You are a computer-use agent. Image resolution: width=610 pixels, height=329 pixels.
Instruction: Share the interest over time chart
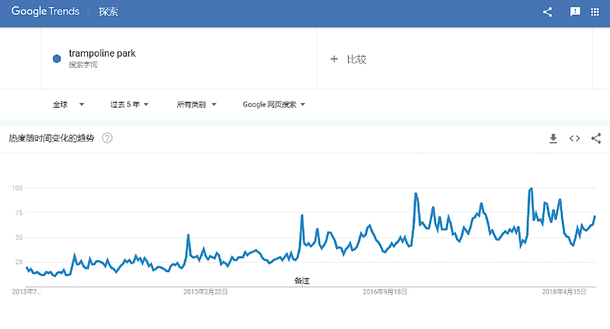coord(596,138)
